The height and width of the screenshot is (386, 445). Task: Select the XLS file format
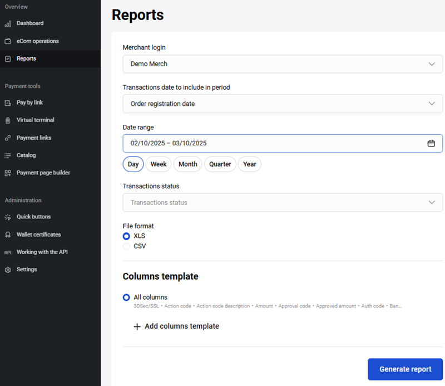pos(126,236)
